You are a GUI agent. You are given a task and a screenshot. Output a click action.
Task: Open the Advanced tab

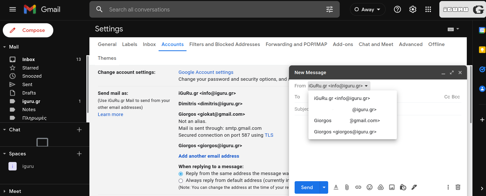pos(411,44)
